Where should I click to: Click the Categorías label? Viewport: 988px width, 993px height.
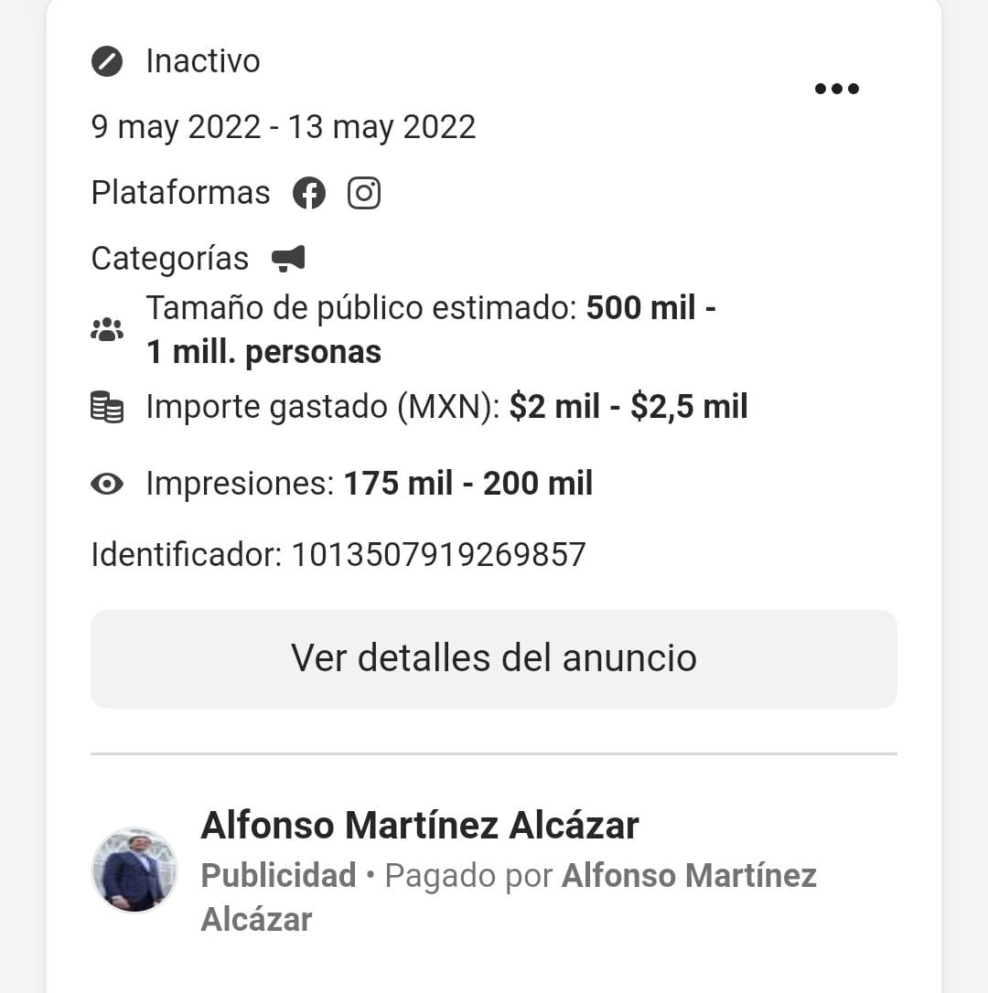pos(170,259)
